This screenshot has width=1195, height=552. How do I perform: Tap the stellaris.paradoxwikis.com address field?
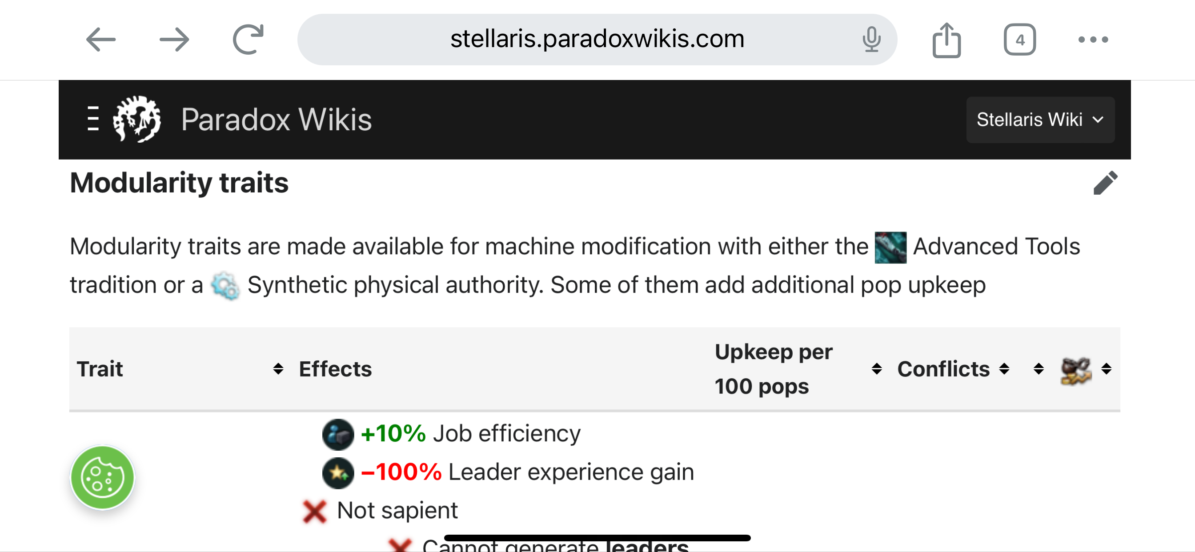point(597,39)
